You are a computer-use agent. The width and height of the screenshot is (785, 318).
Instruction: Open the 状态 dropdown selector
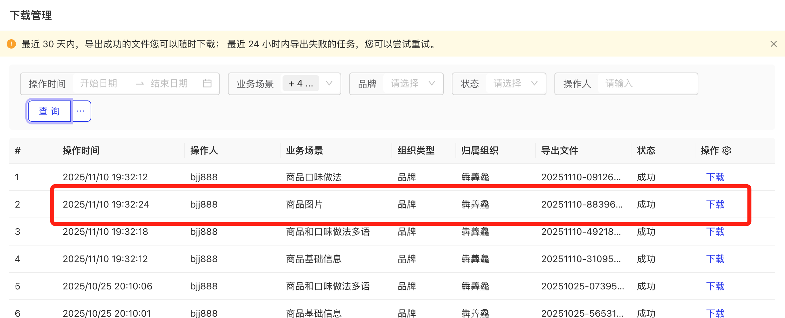click(515, 83)
